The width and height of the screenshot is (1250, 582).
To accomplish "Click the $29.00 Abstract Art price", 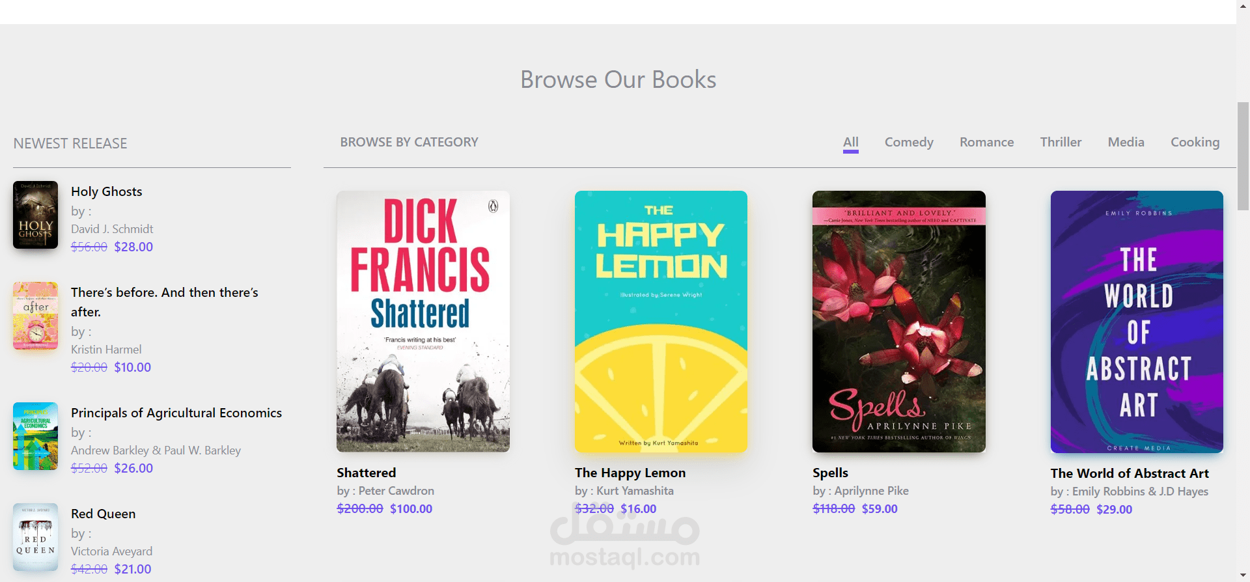I will point(1114,509).
